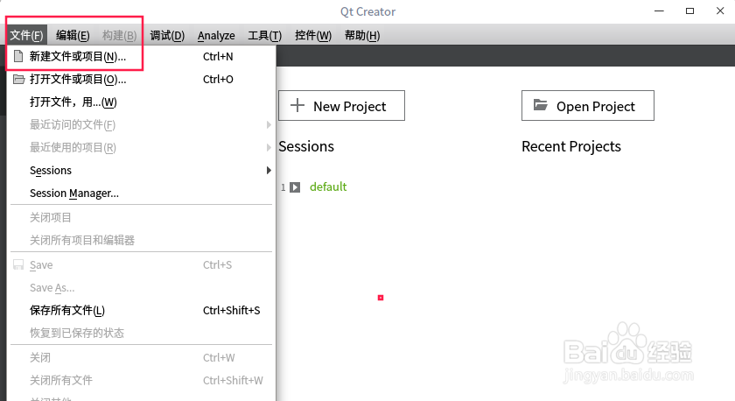The width and height of the screenshot is (735, 401).
Task: Open the 调试(D) menu
Action: click(167, 35)
